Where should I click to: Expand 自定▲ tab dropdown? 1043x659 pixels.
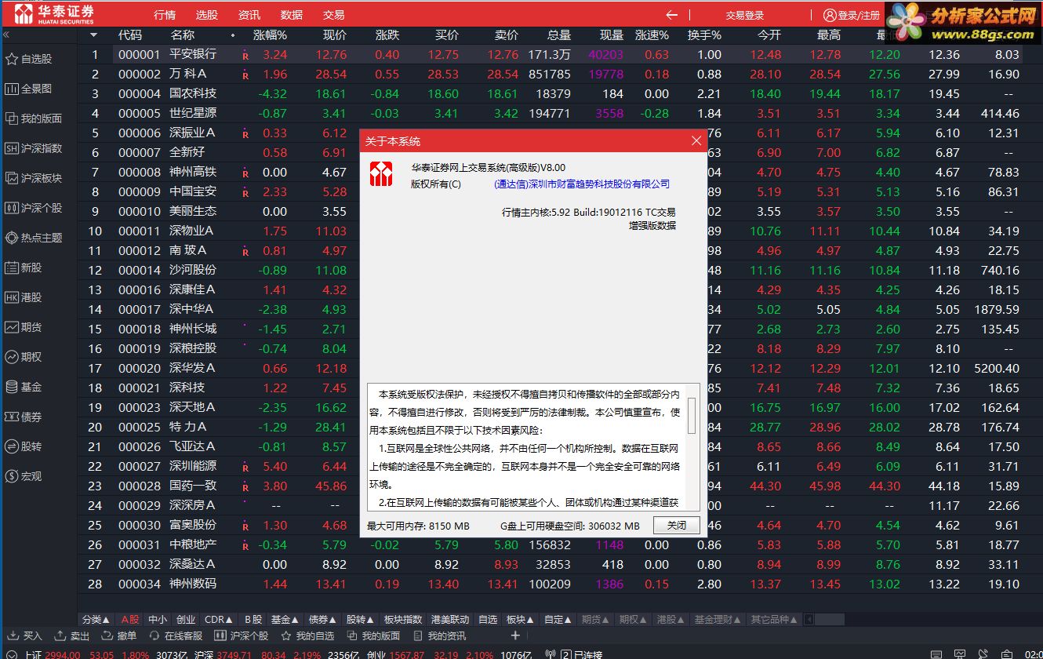(558, 620)
